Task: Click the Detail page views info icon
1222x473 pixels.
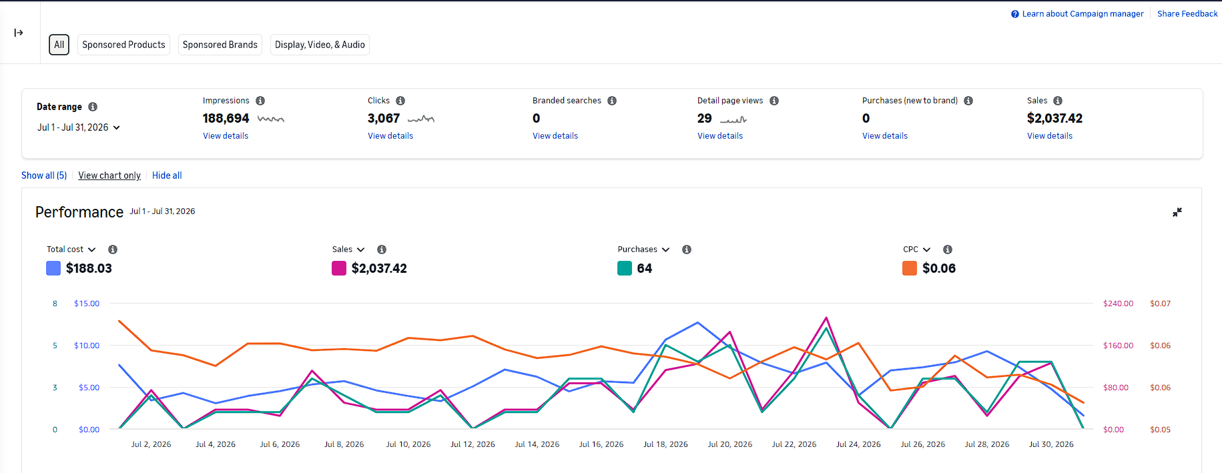Action: (774, 101)
